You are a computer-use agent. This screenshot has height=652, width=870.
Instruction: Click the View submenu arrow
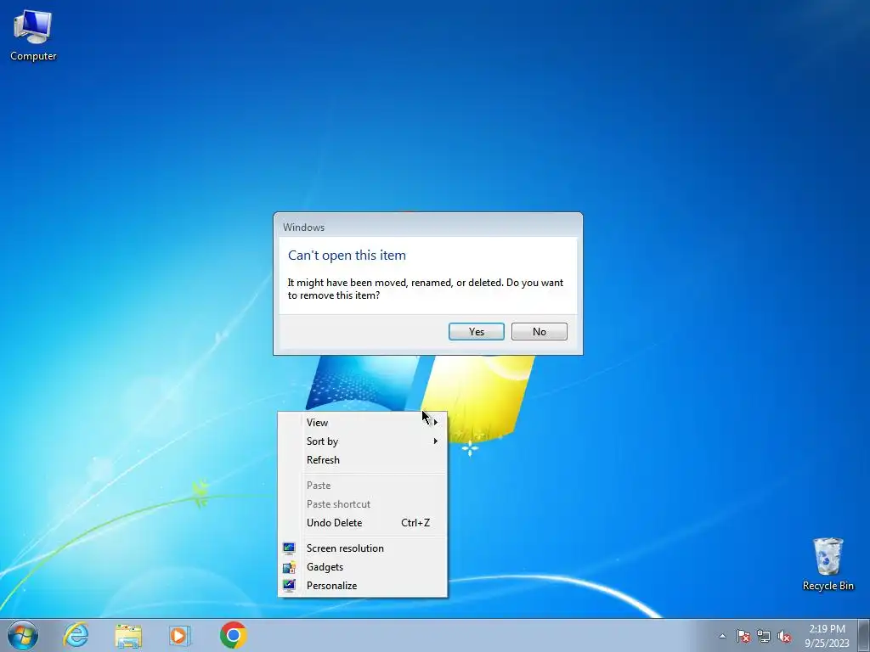(436, 423)
